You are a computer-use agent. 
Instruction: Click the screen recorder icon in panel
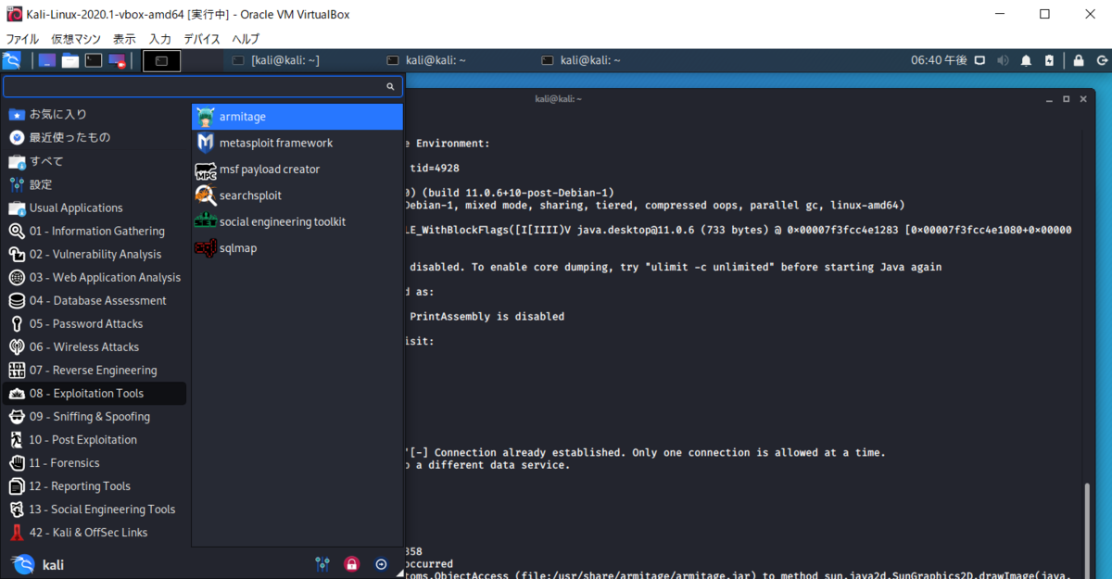pyautogui.click(x=118, y=61)
